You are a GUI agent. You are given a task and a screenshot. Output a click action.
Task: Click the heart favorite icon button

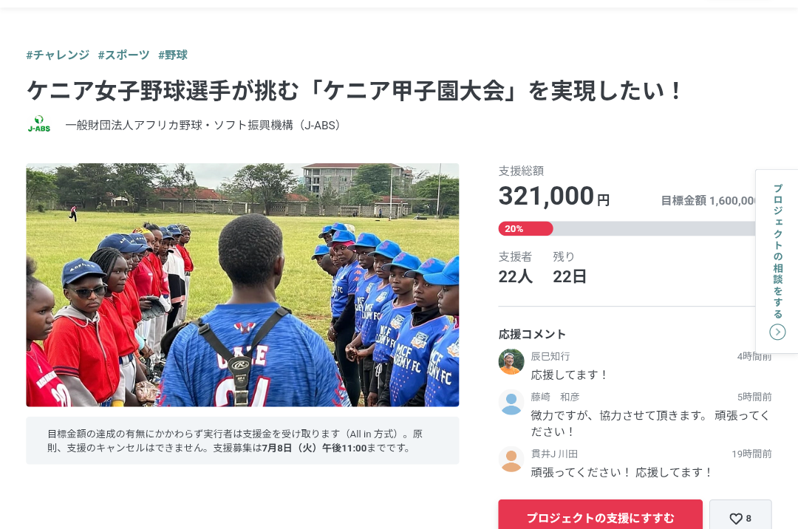[740, 516]
